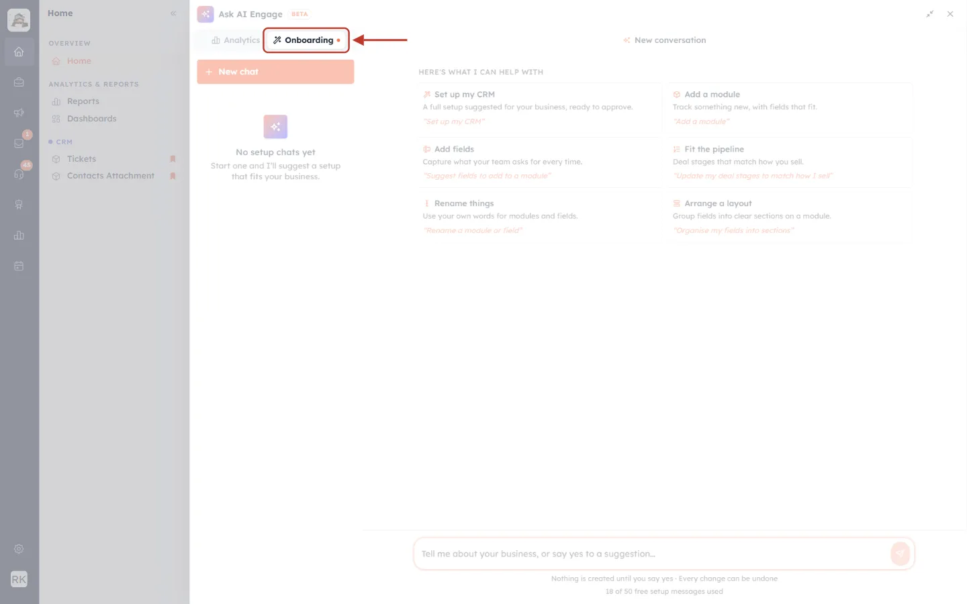Open settings gear in the left rail
This screenshot has height=604, width=967.
pyautogui.click(x=19, y=549)
